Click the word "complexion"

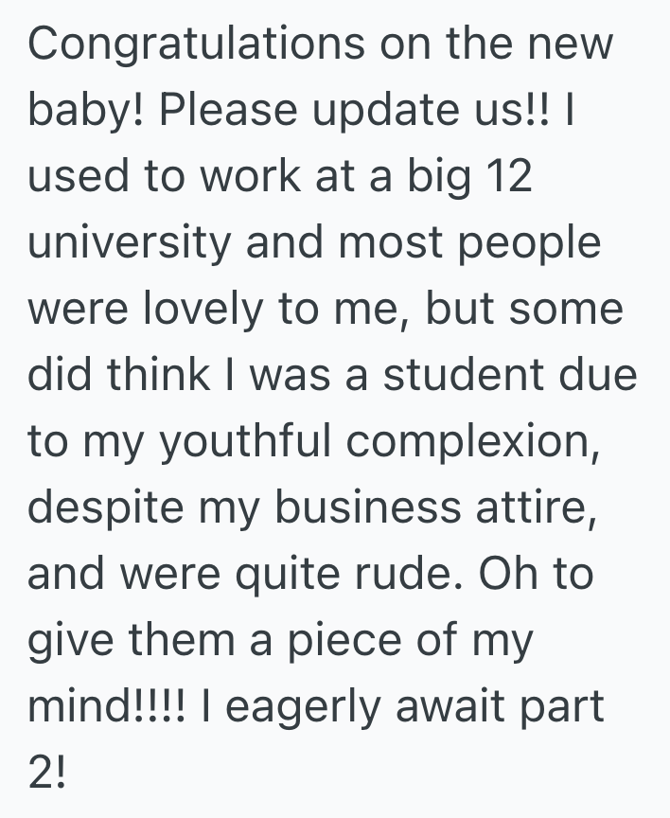[x=476, y=442]
